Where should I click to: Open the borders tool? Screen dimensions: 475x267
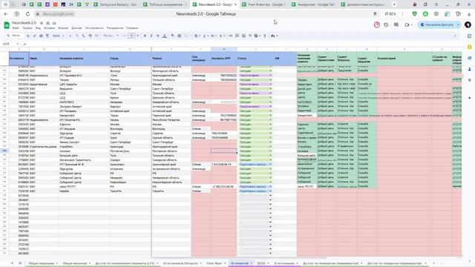[x=180, y=36]
